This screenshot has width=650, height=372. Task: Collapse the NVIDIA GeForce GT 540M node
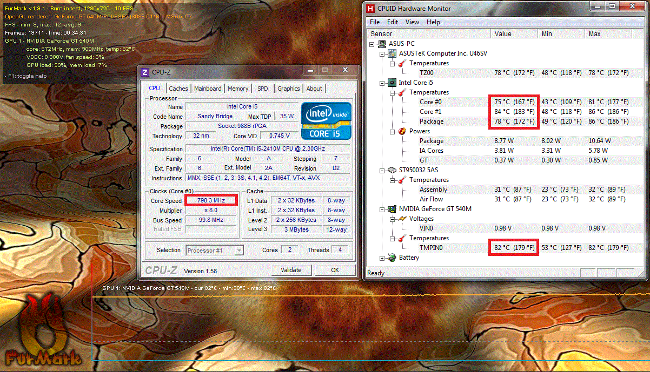tap(382, 209)
